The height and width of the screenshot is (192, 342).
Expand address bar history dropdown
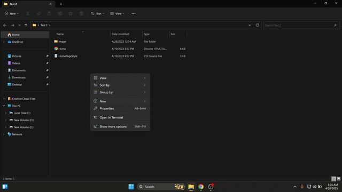click(250, 25)
